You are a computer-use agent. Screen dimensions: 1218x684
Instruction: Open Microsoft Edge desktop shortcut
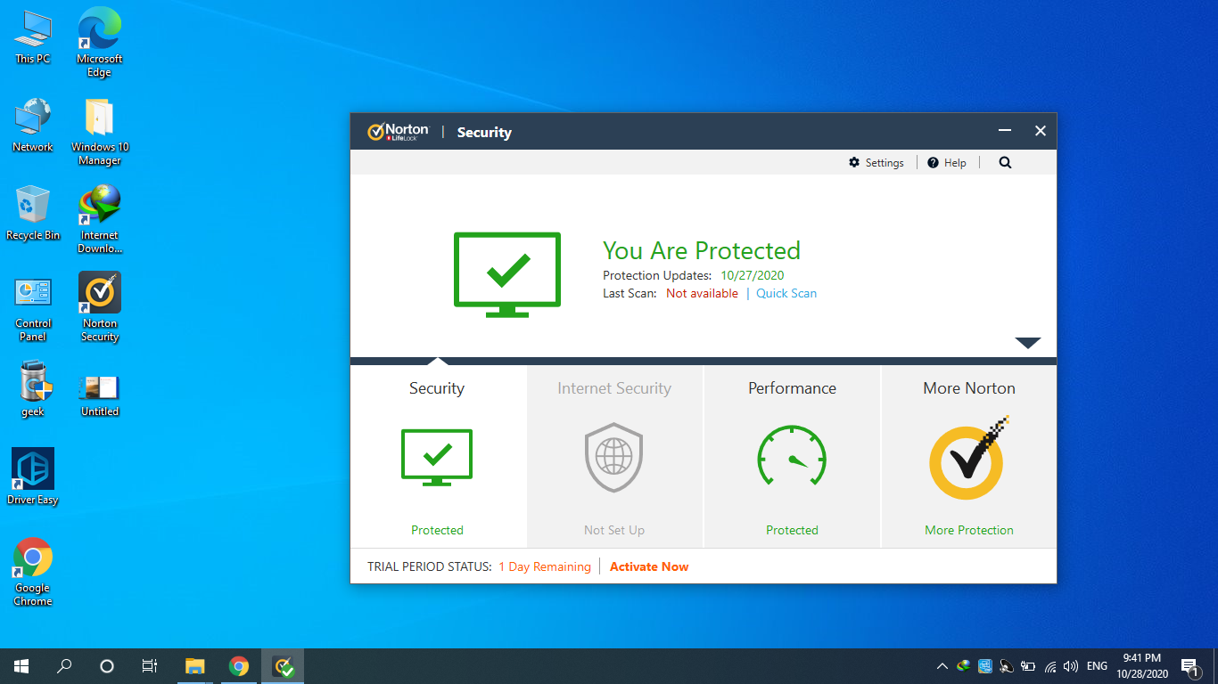click(100, 42)
